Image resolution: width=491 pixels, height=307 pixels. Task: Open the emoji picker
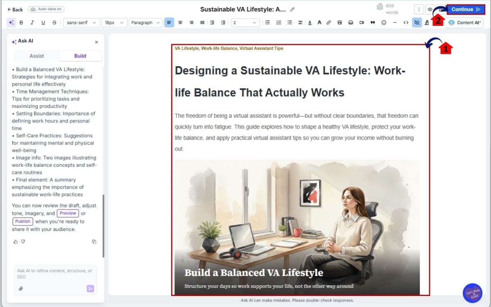coord(384,23)
